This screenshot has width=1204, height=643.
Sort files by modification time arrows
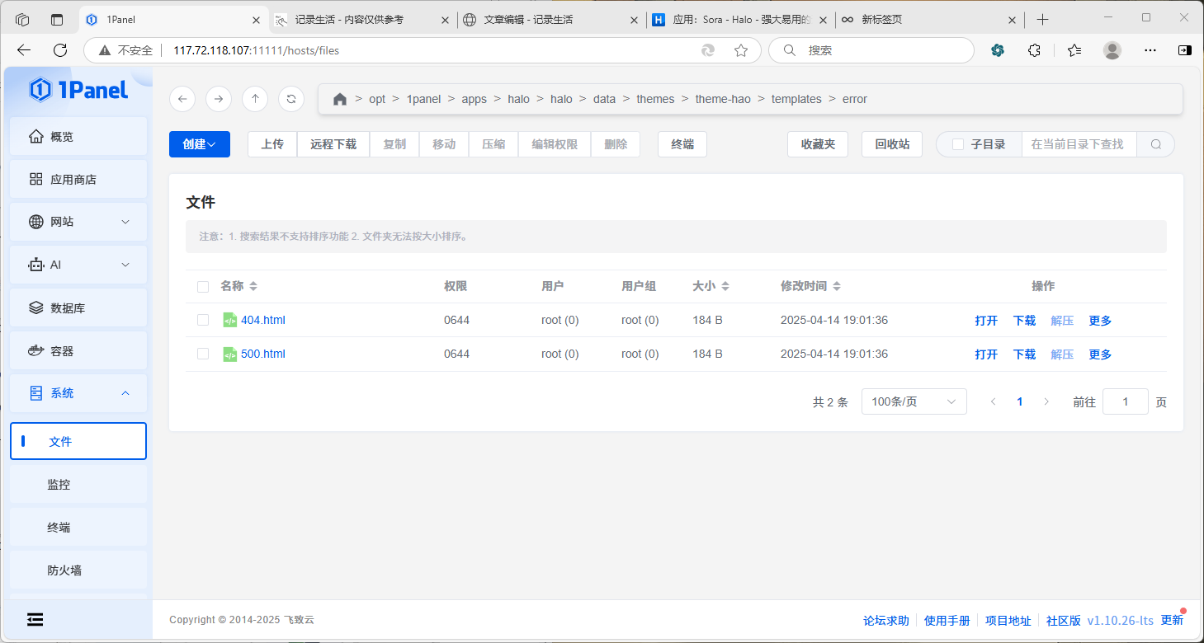pyautogui.click(x=836, y=286)
